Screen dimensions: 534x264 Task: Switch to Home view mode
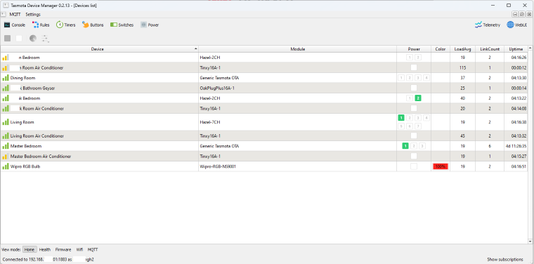tap(30, 249)
